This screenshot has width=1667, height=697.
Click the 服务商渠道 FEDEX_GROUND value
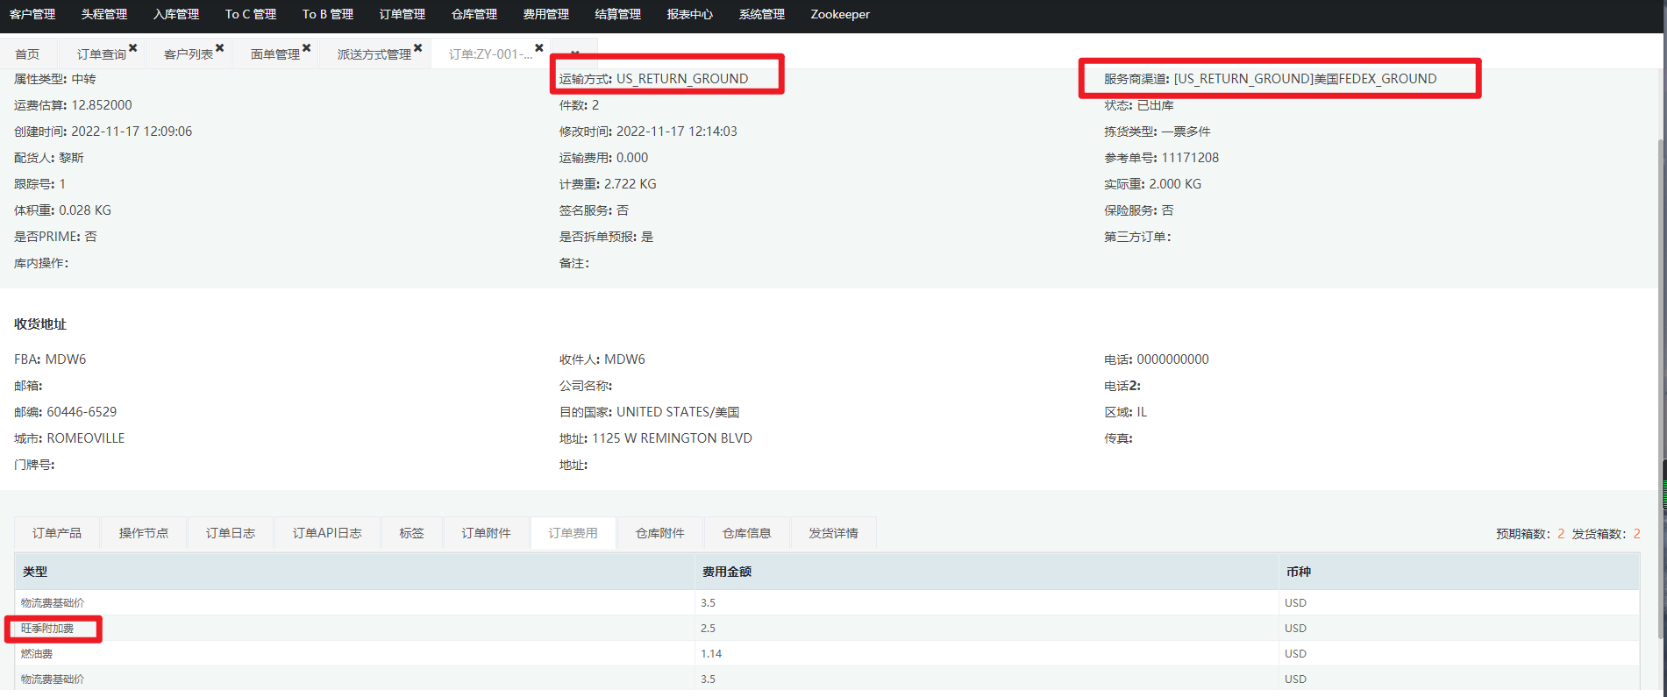point(1306,79)
